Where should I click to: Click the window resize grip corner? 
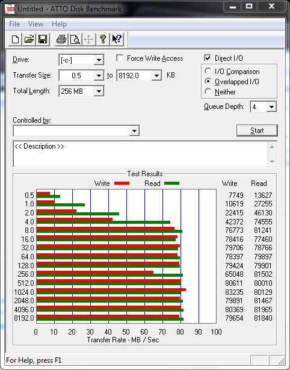coord(281,360)
